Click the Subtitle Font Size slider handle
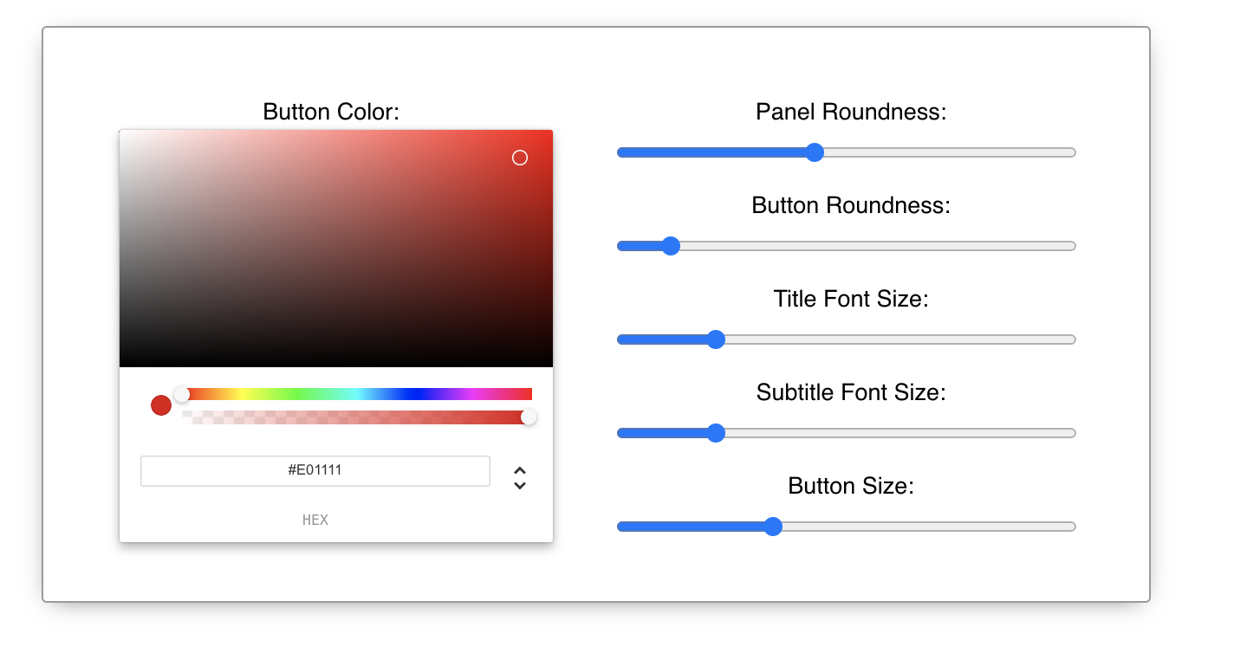1234x653 pixels. point(716,433)
